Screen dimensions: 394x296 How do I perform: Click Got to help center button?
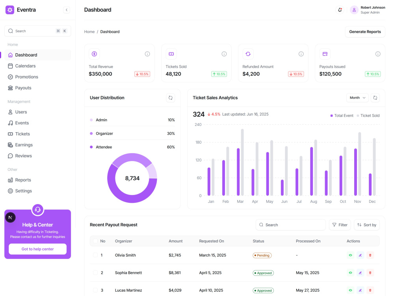tap(38, 249)
